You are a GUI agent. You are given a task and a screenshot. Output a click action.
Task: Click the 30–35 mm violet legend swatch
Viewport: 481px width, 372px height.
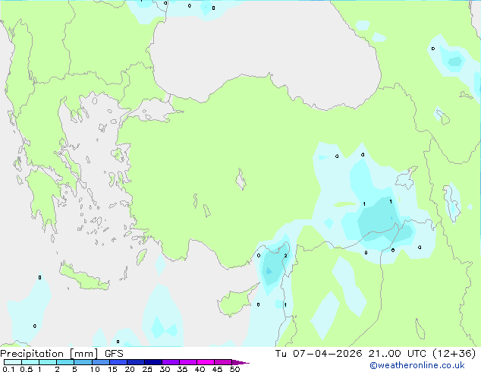171,362
